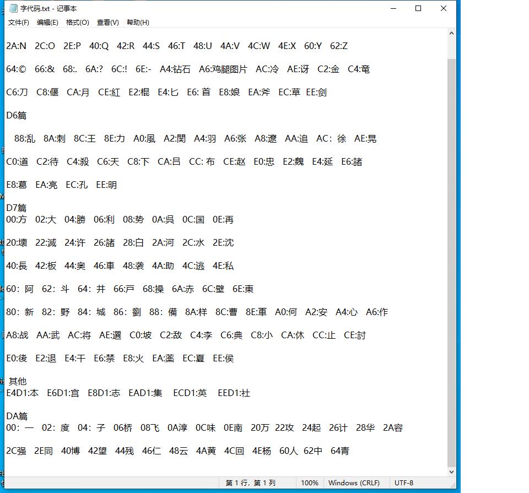Image resolution: width=529 pixels, height=493 pixels.
Task: Open the 编辑(E) menu
Action: click(x=47, y=23)
